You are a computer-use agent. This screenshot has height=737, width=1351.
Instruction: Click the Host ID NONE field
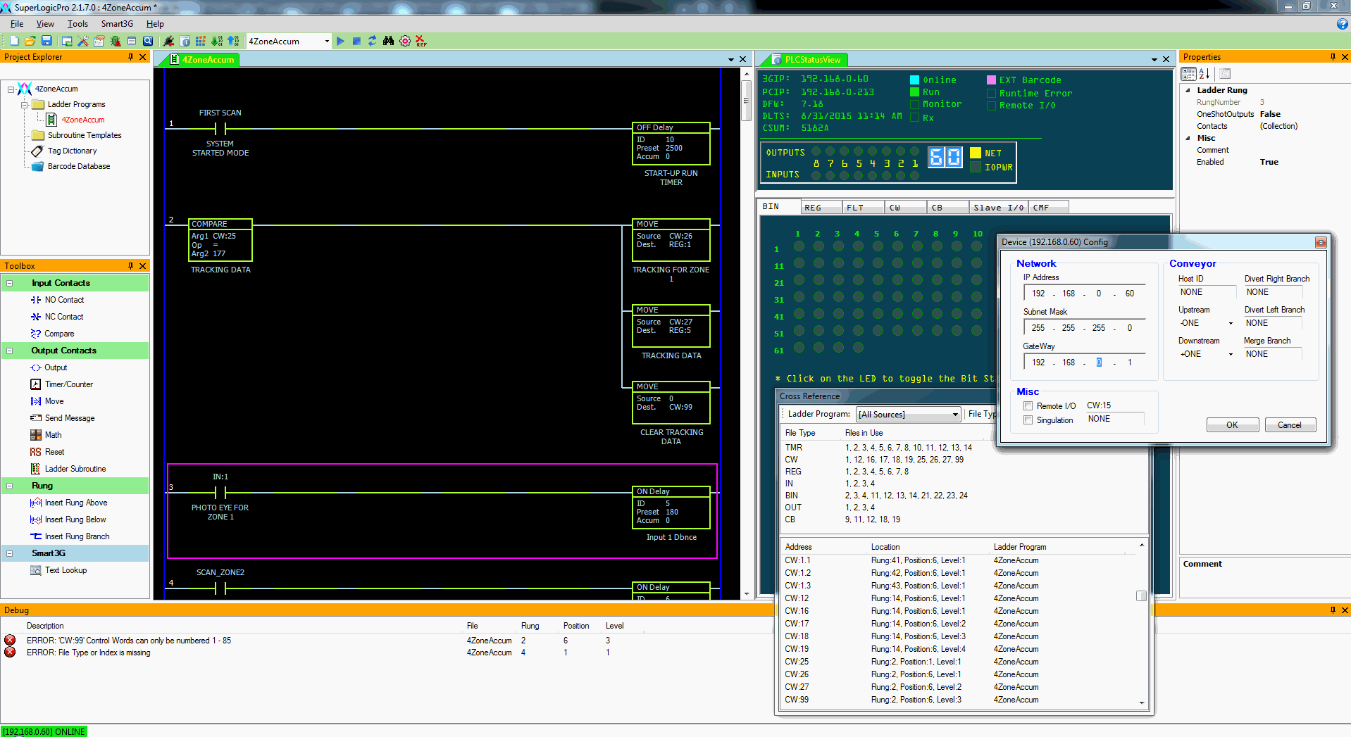[1207, 292]
